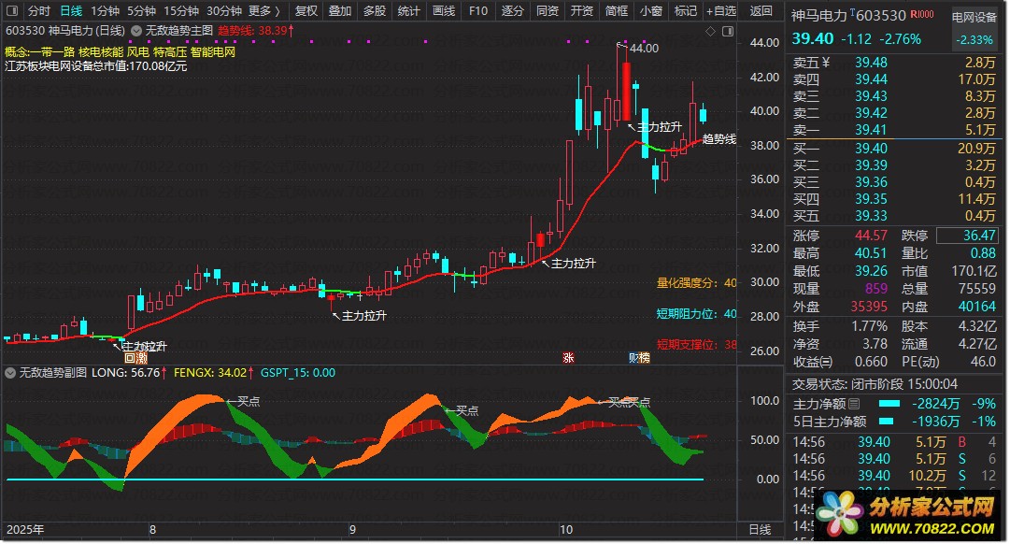
Task: Click the 卖五 price 39.48
Action: pyautogui.click(x=871, y=63)
